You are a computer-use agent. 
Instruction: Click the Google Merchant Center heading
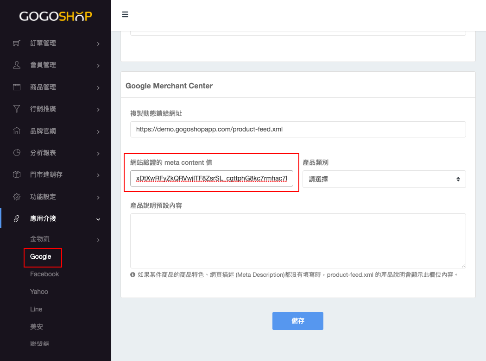pos(169,86)
